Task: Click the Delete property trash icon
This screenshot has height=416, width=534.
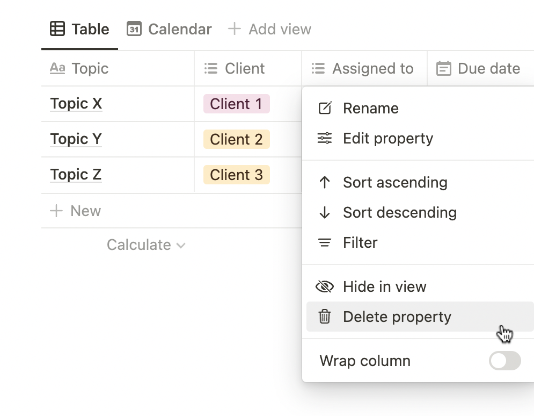Action: pyautogui.click(x=325, y=317)
